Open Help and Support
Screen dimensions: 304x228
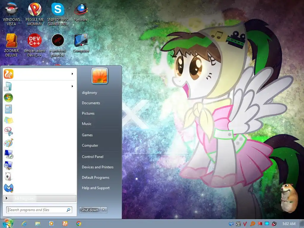96,188
